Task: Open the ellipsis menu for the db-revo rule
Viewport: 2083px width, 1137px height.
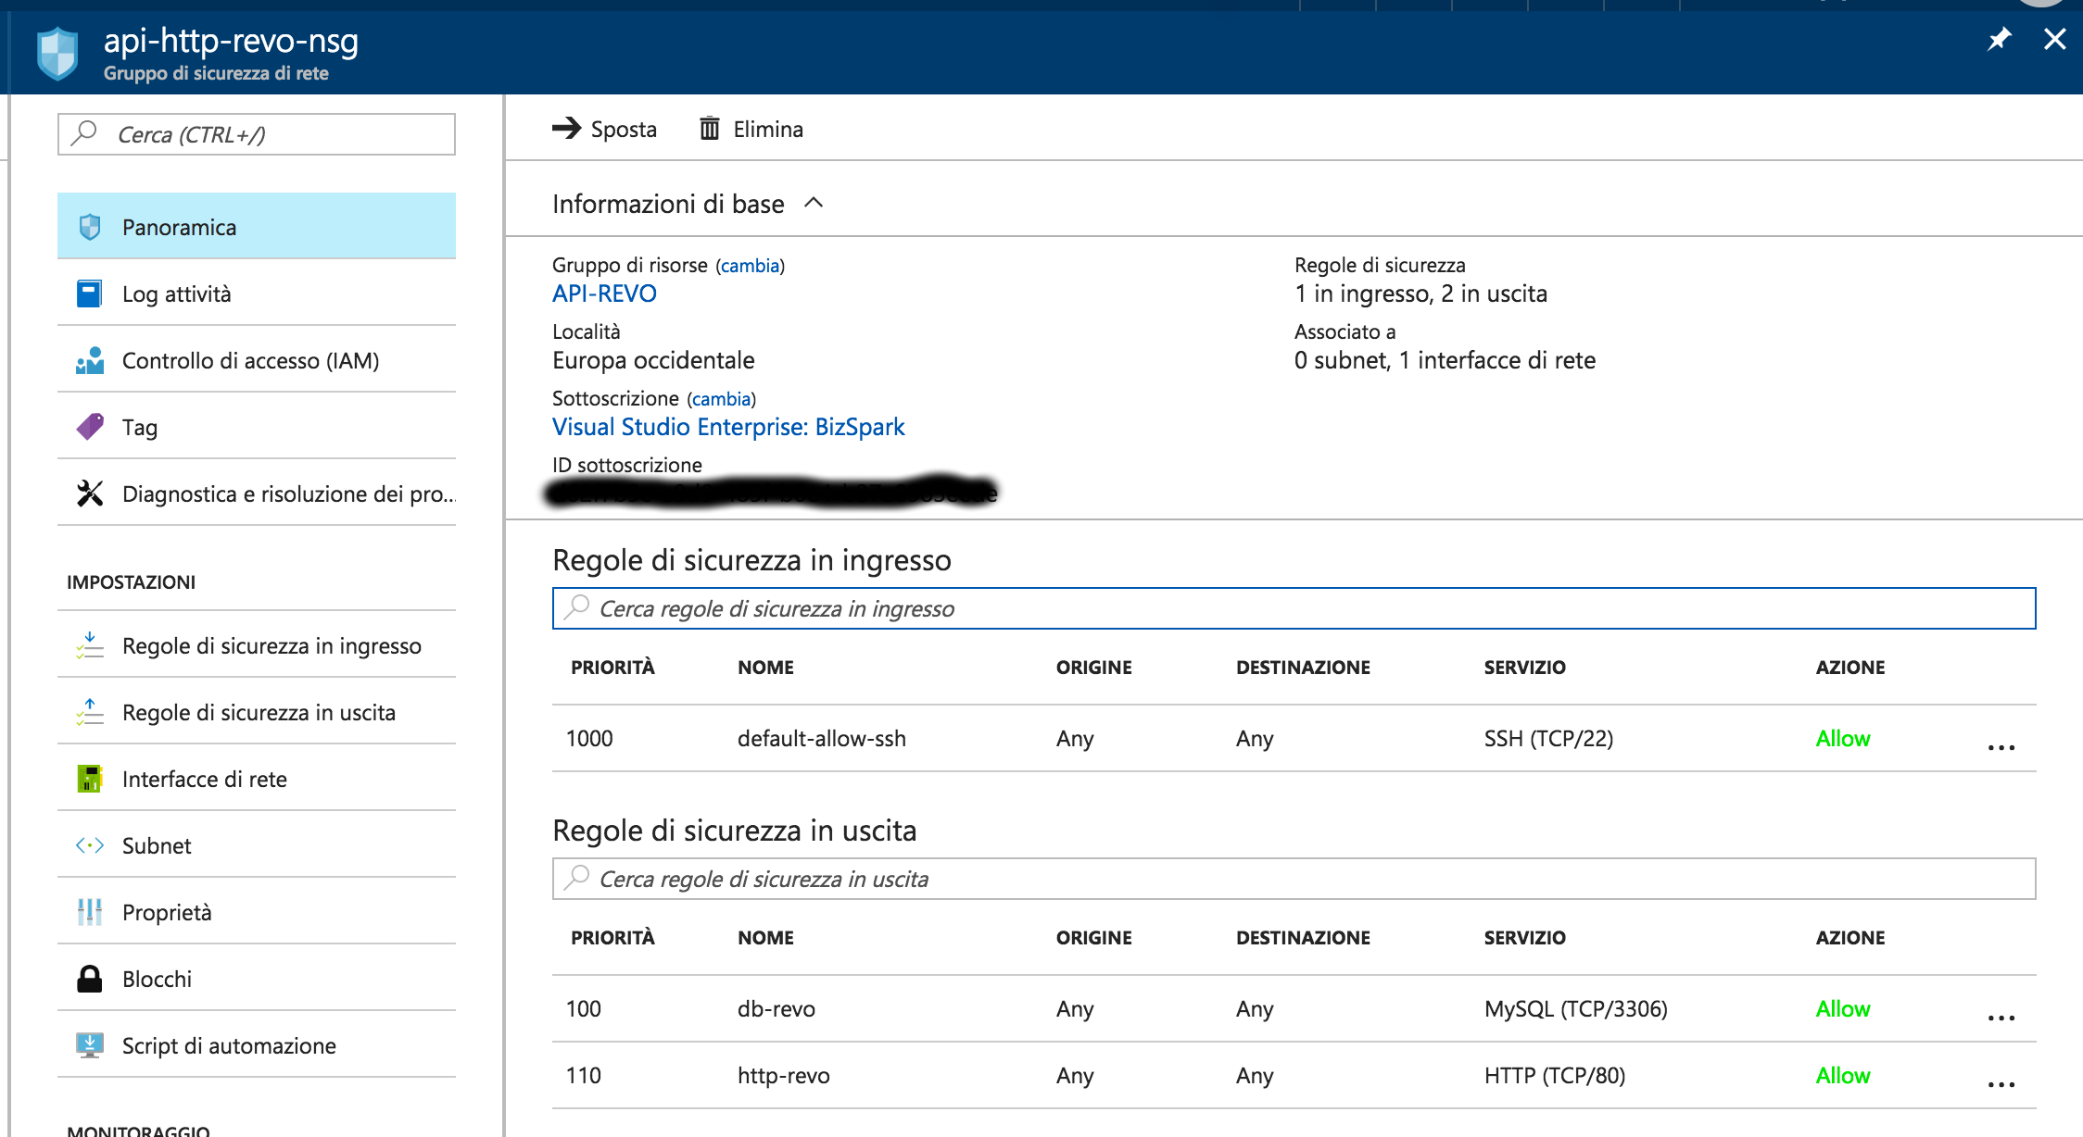Action: (x=2001, y=1017)
